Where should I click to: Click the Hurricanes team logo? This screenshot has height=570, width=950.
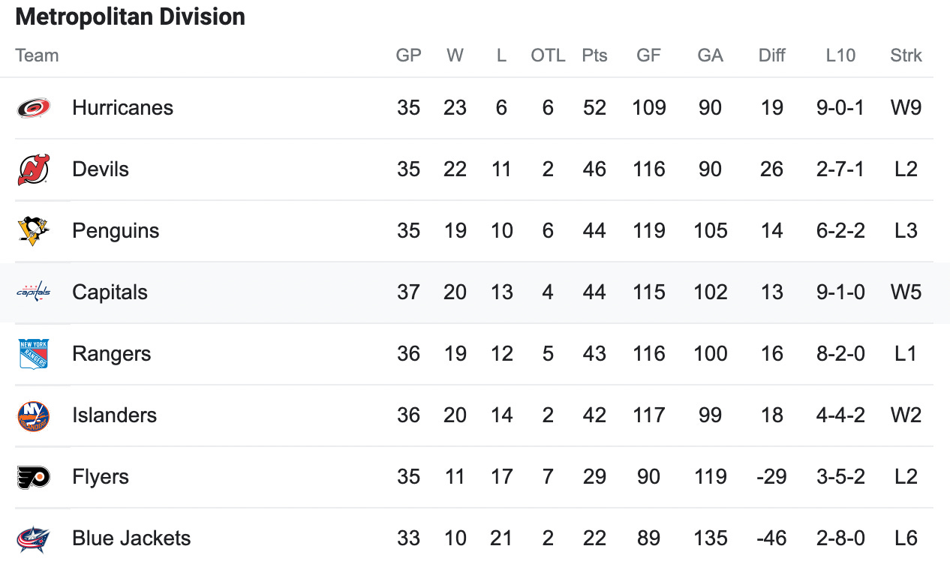tap(34, 108)
